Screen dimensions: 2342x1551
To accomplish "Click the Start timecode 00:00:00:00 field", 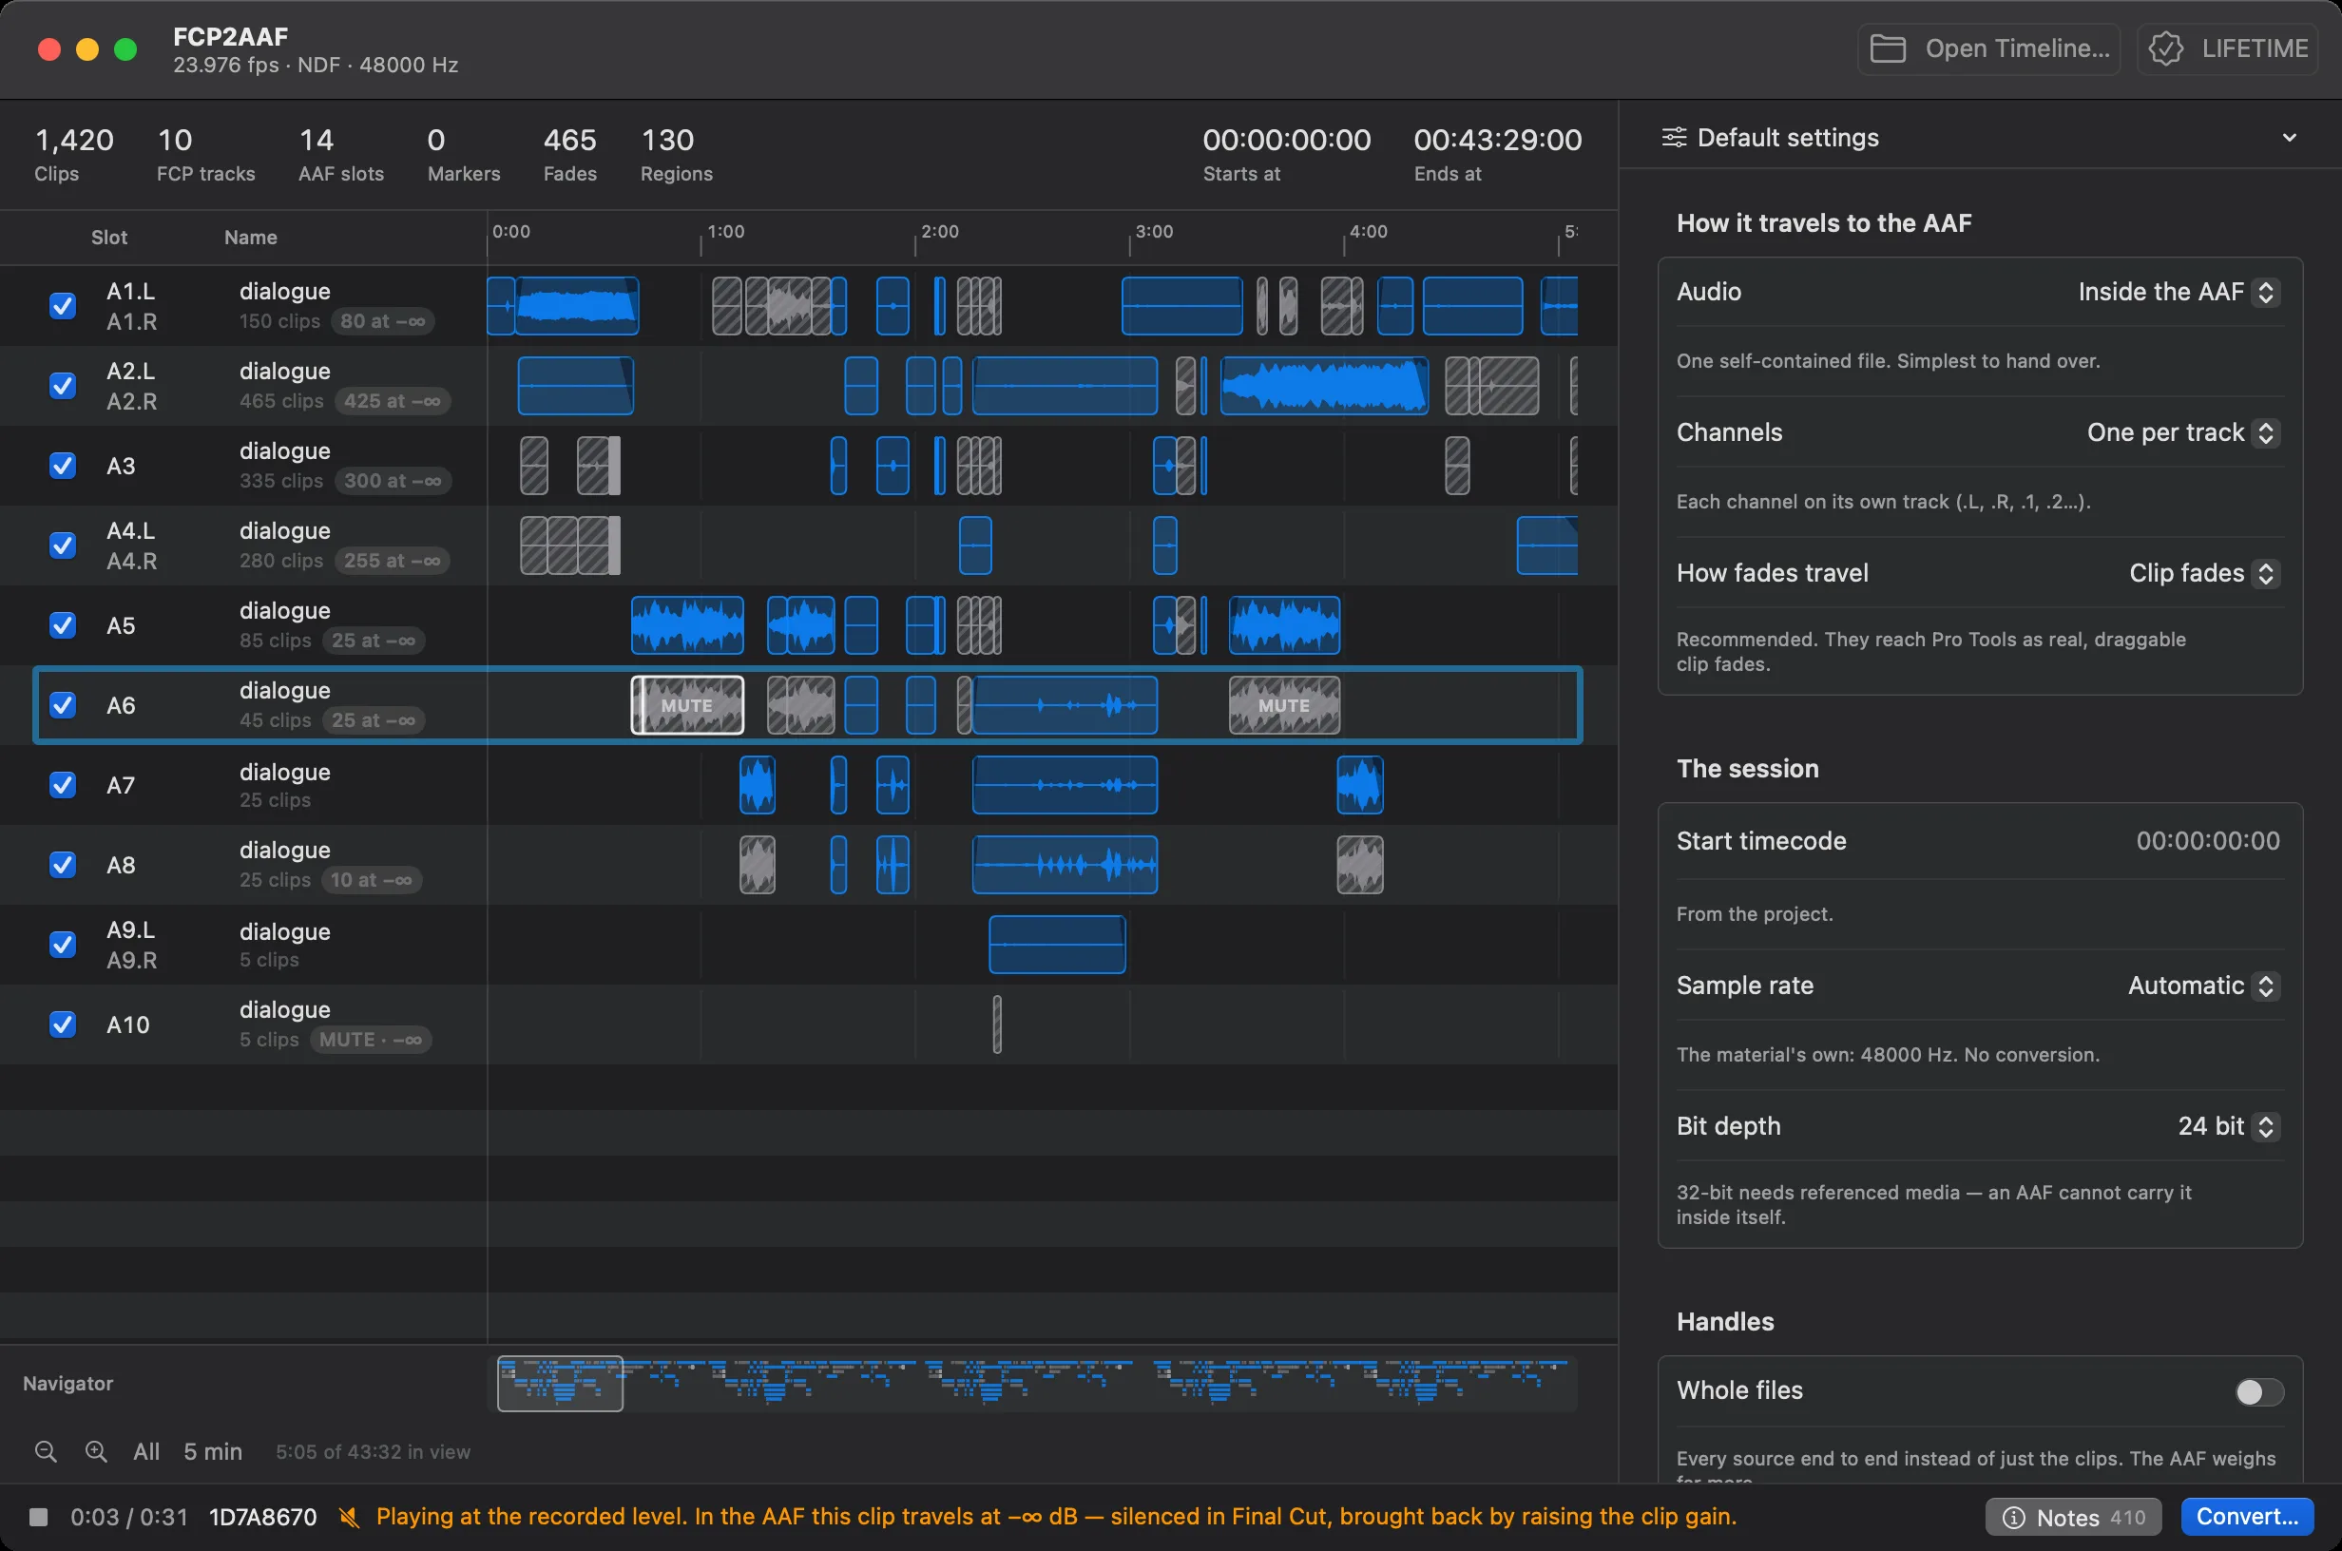I will (x=2207, y=841).
